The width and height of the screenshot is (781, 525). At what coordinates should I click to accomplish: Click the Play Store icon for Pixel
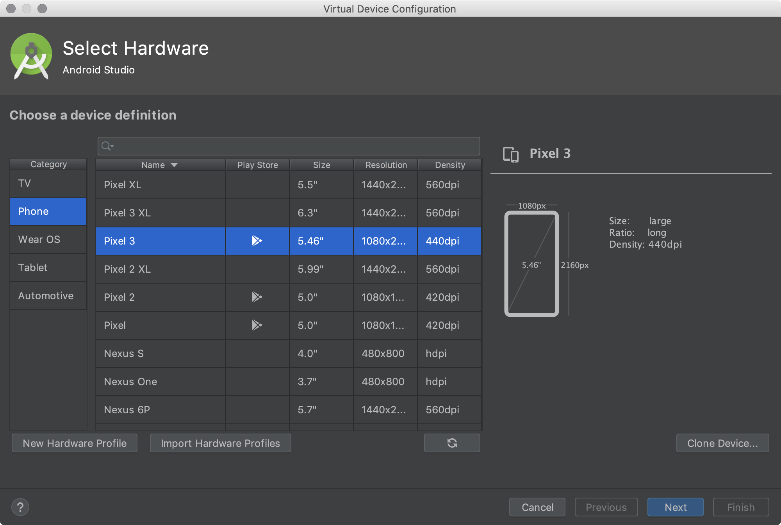click(256, 325)
